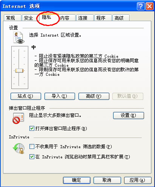Screen dimensions: 155x187
Task: Toggle 在 InPrivate 浏览启动时禁用工具栏和扩展
Action: 32,157
